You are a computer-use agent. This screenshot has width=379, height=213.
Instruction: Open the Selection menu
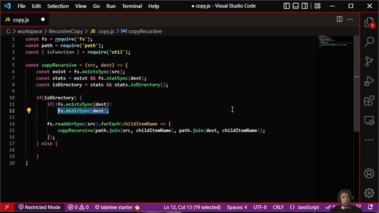coord(58,6)
